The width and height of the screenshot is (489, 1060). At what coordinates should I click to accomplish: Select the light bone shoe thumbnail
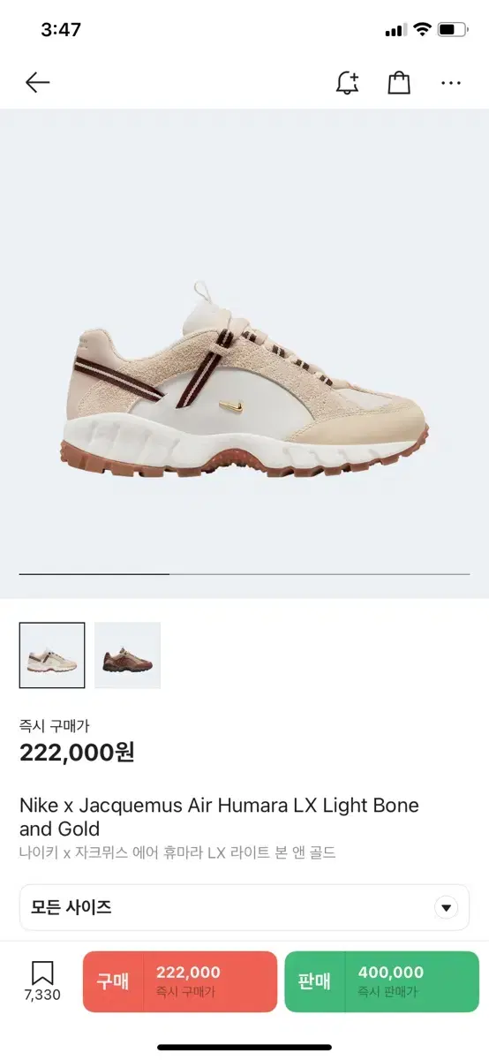(52, 655)
